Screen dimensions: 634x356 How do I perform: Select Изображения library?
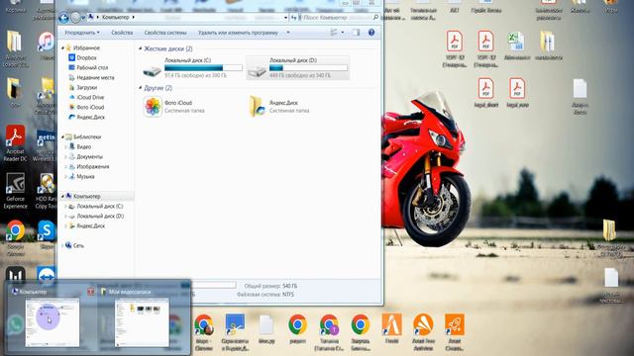point(89,166)
